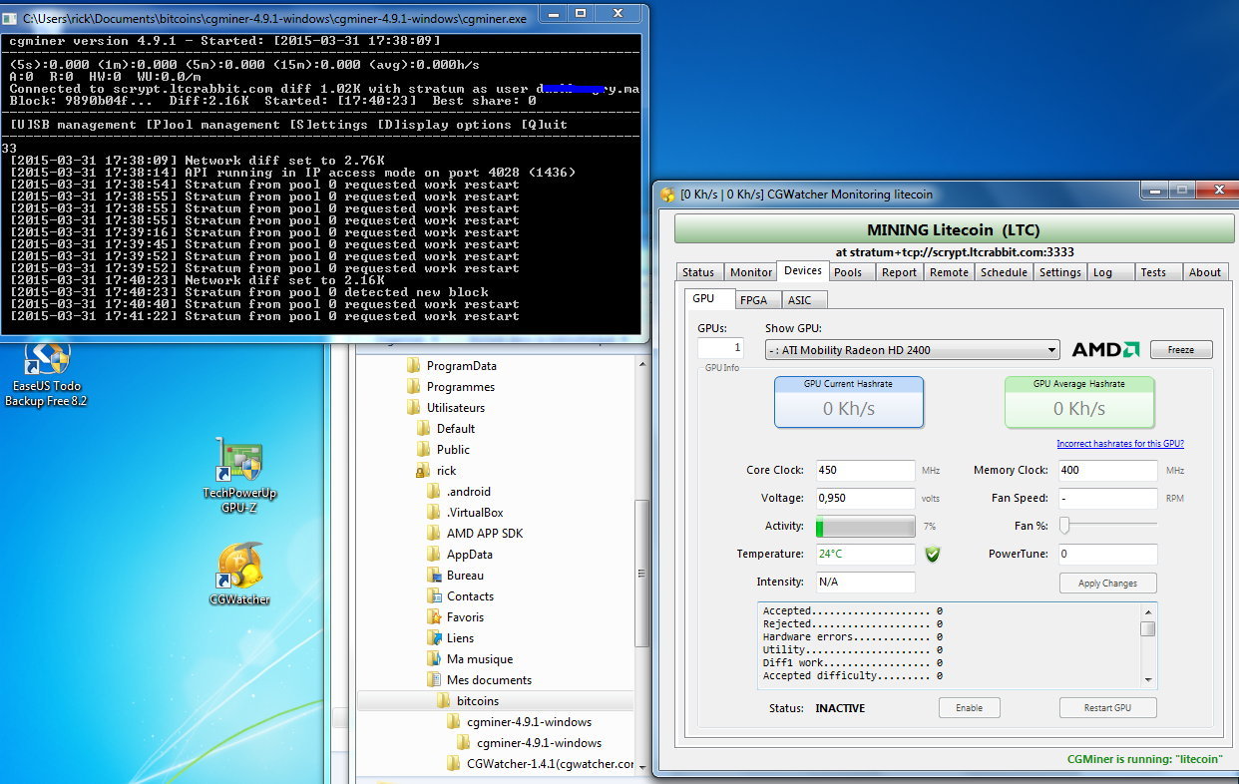1239x784 pixels.
Task: Click the Enable button next to Status
Action: (x=969, y=708)
